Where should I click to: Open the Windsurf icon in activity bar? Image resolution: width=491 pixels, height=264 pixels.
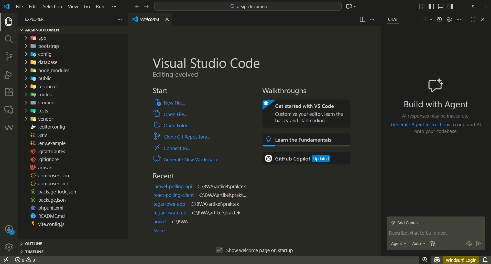coord(9,127)
